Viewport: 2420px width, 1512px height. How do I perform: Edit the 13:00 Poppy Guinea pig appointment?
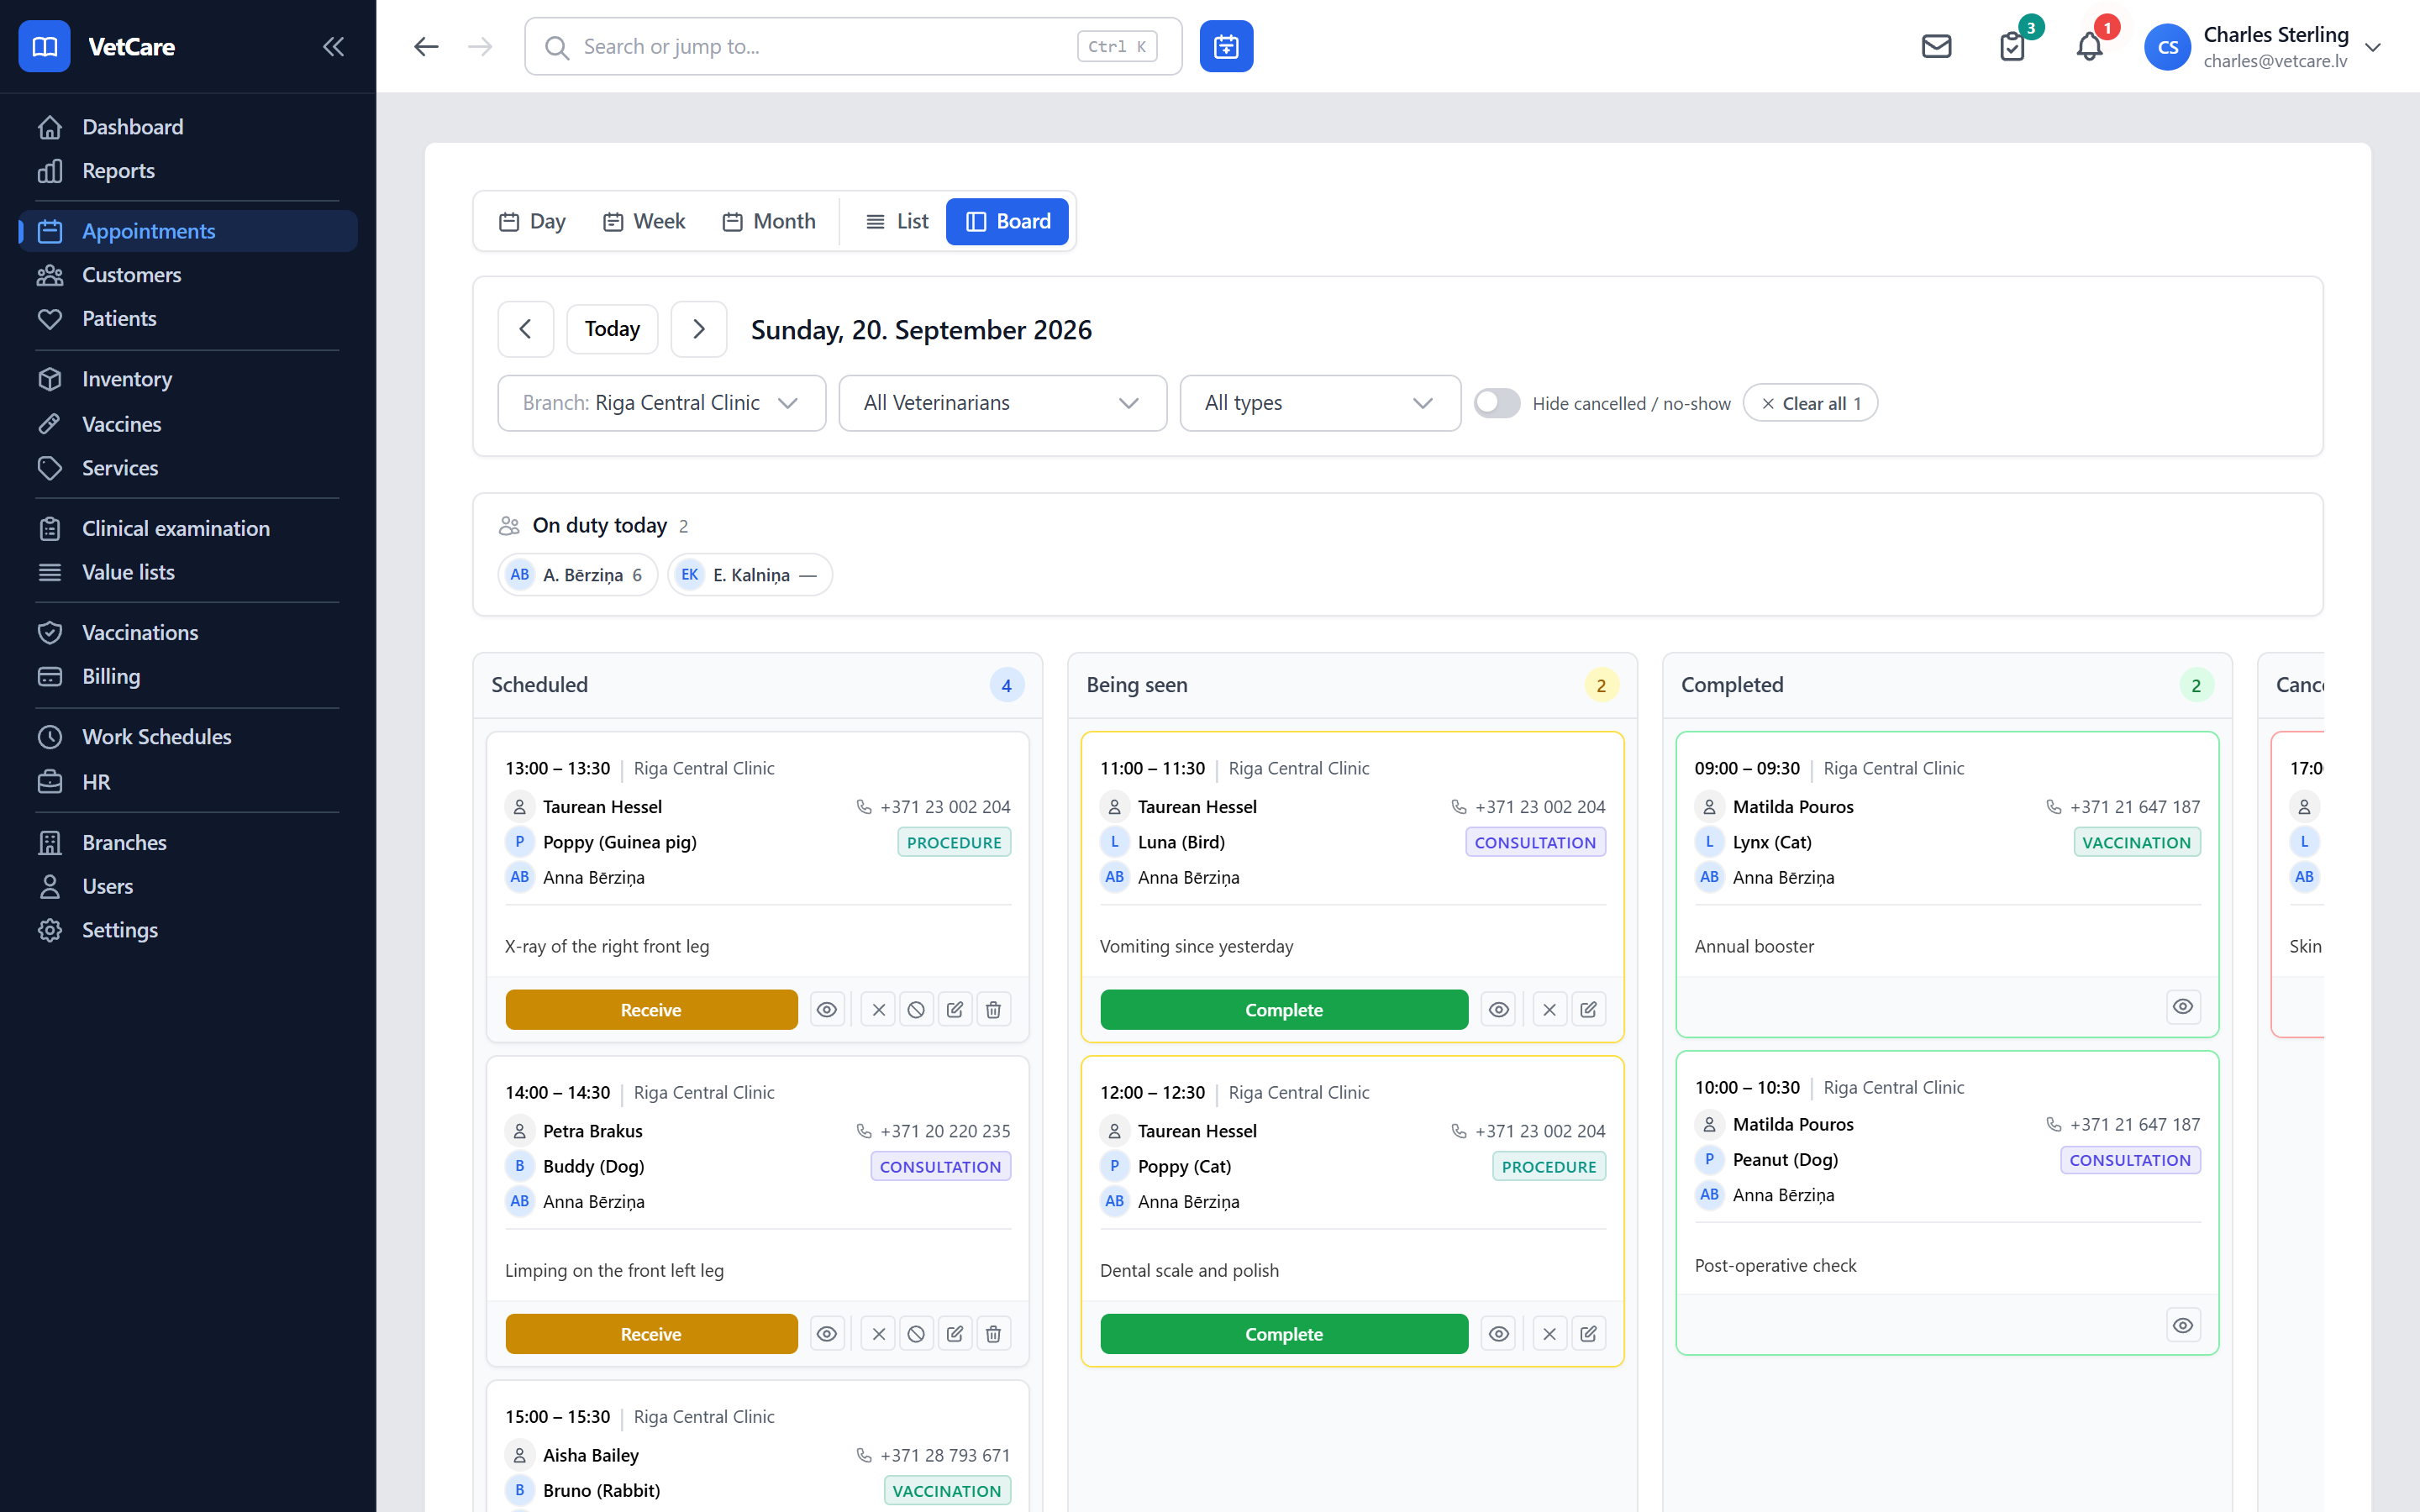coord(955,1010)
